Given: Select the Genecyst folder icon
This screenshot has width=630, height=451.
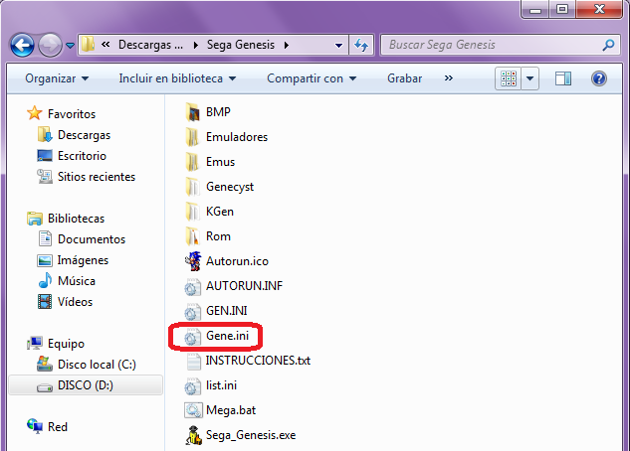Looking at the screenshot, I should click(x=192, y=187).
